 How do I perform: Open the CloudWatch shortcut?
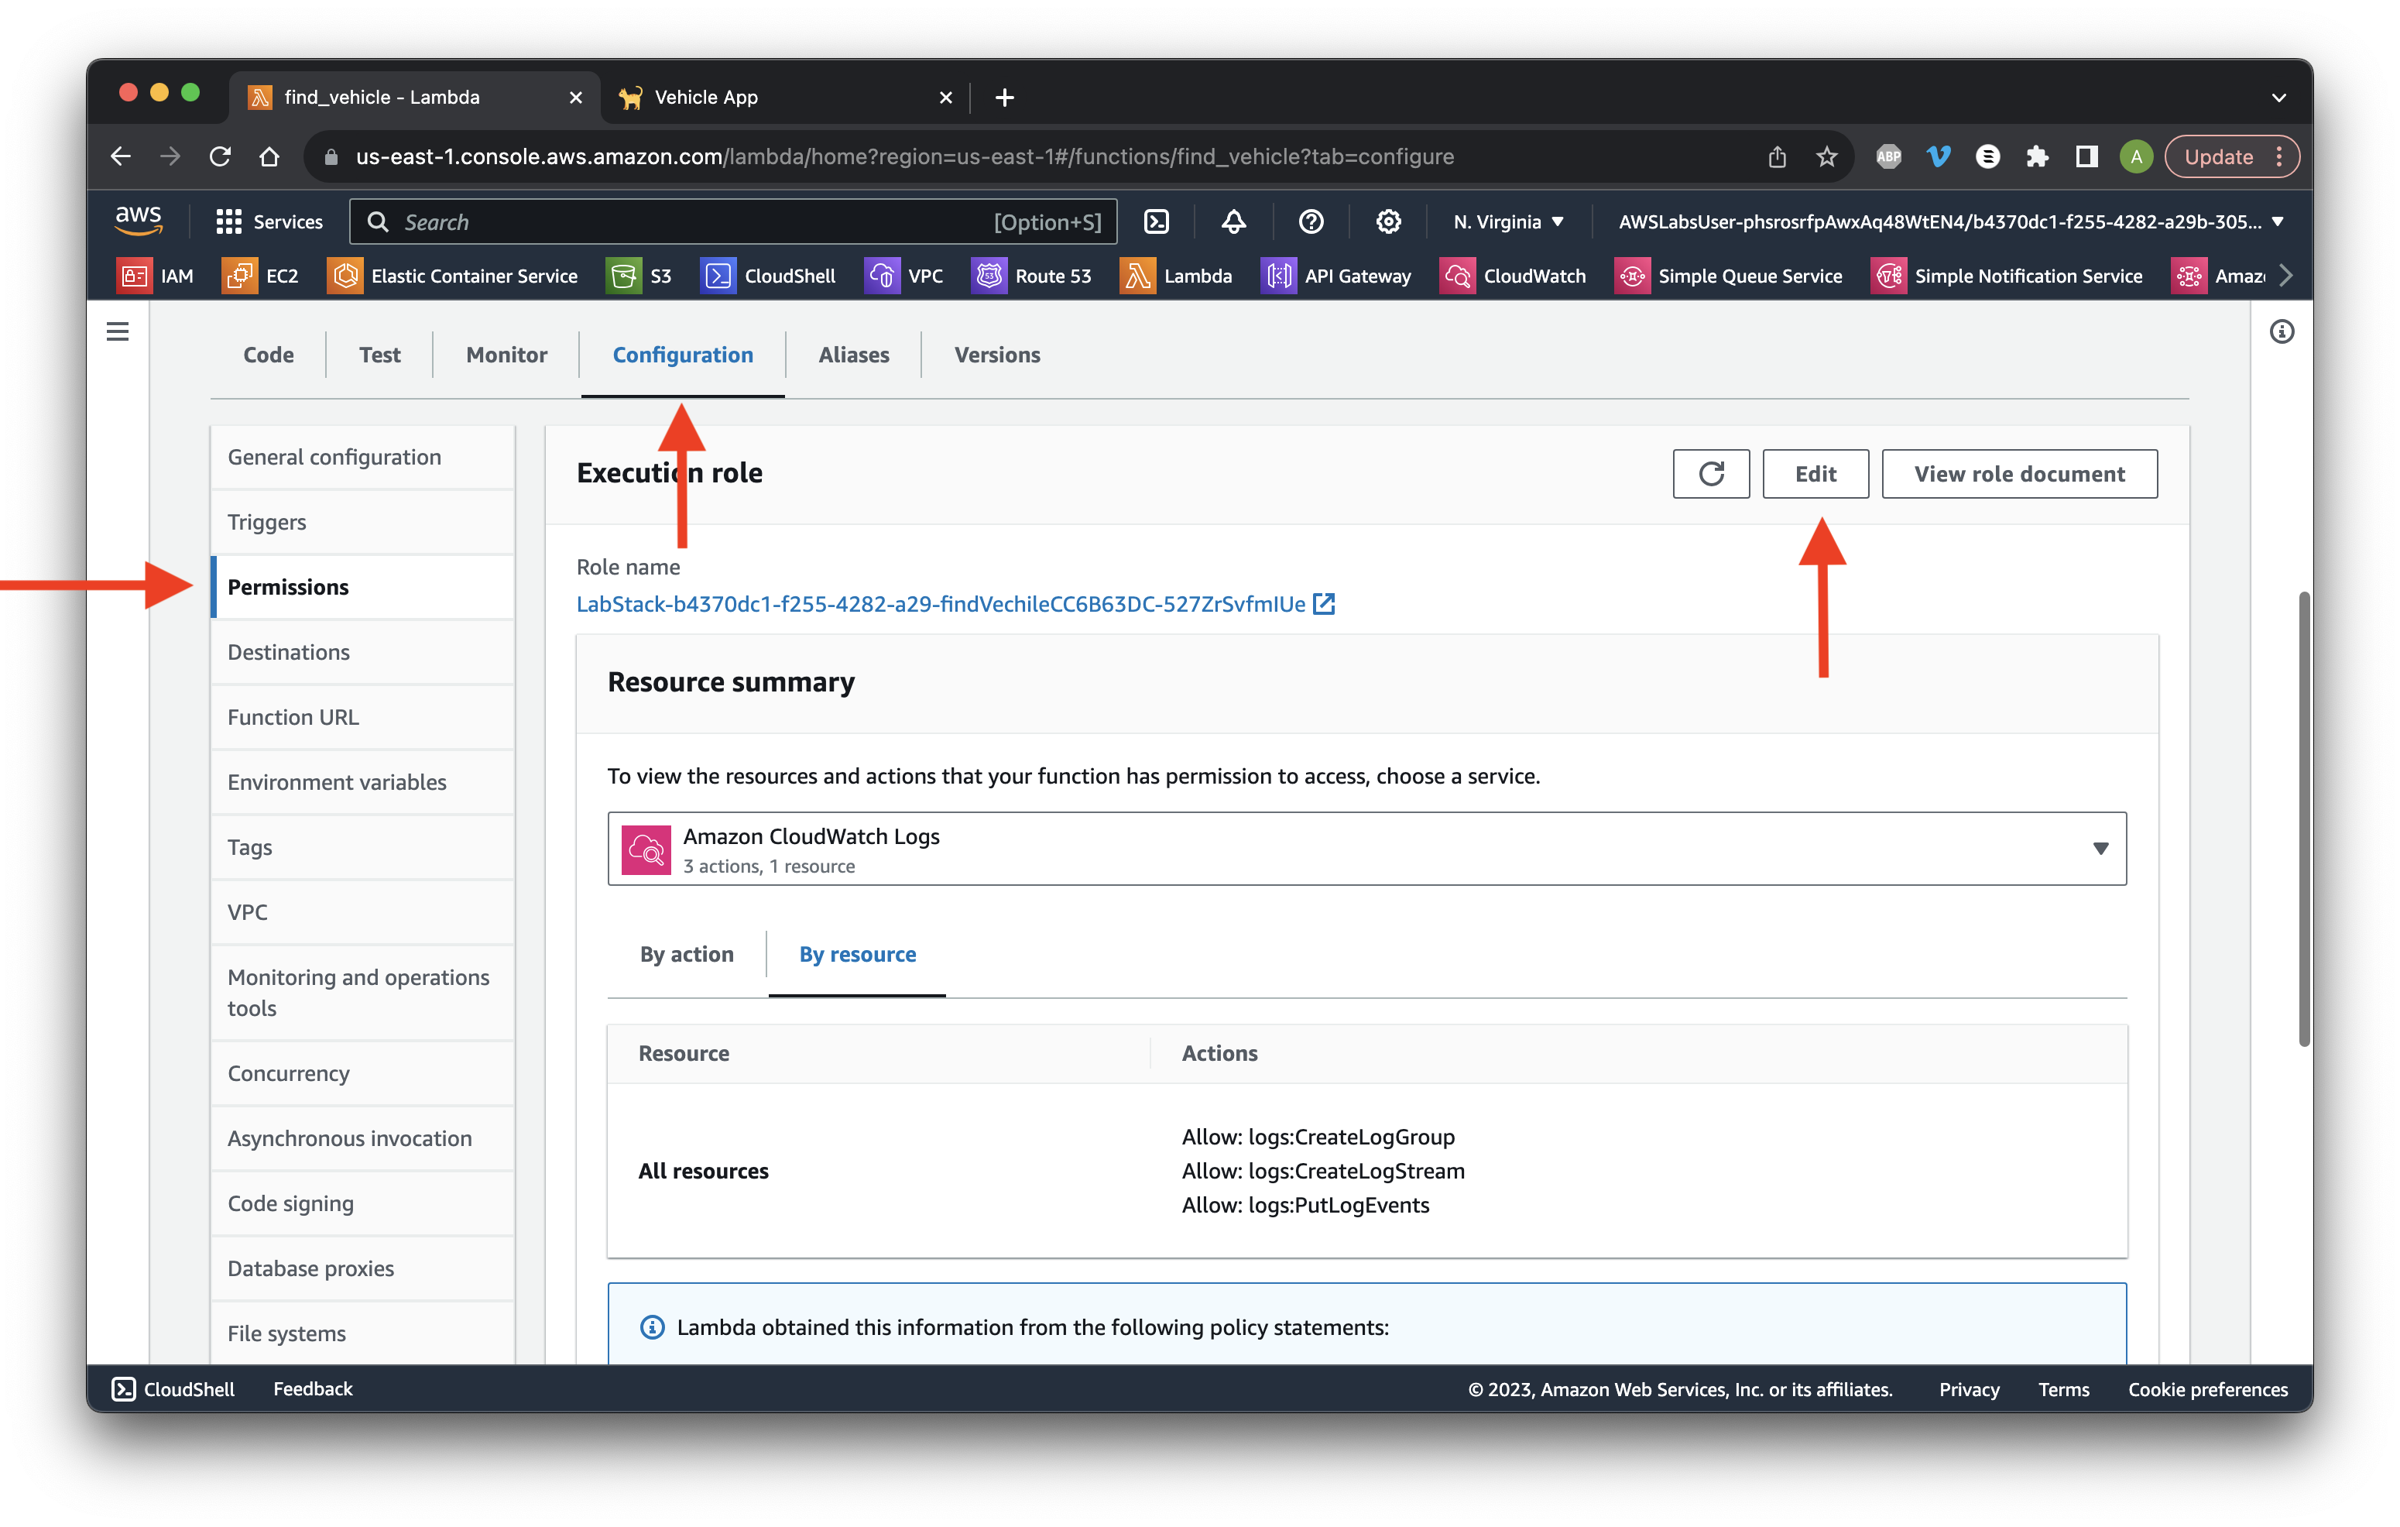click(x=1513, y=276)
